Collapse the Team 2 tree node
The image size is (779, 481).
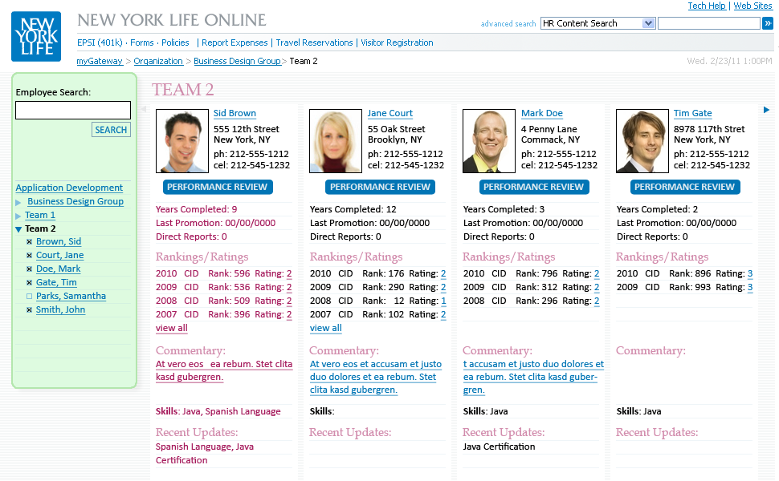click(18, 229)
